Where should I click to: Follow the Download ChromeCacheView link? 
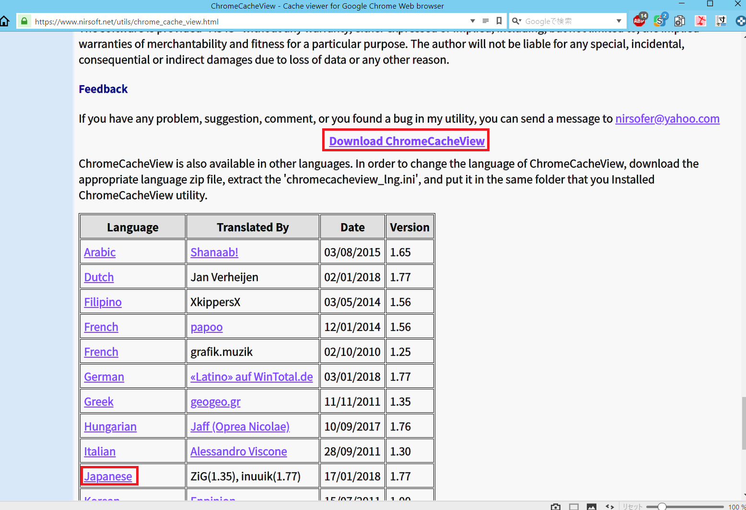coord(407,141)
